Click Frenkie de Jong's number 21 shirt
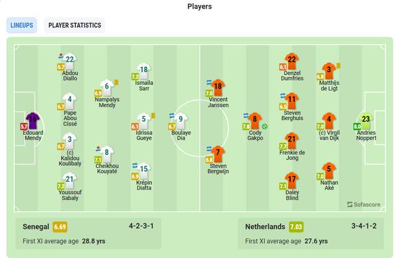The width and height of the screenshot is (396, 258). coord(291,140)
